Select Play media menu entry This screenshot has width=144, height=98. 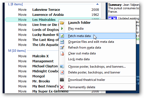(97, 29)
